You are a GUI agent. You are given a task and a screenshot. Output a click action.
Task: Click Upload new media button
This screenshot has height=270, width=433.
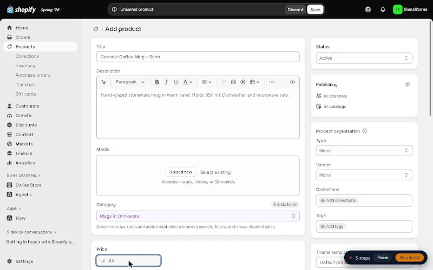181,172
